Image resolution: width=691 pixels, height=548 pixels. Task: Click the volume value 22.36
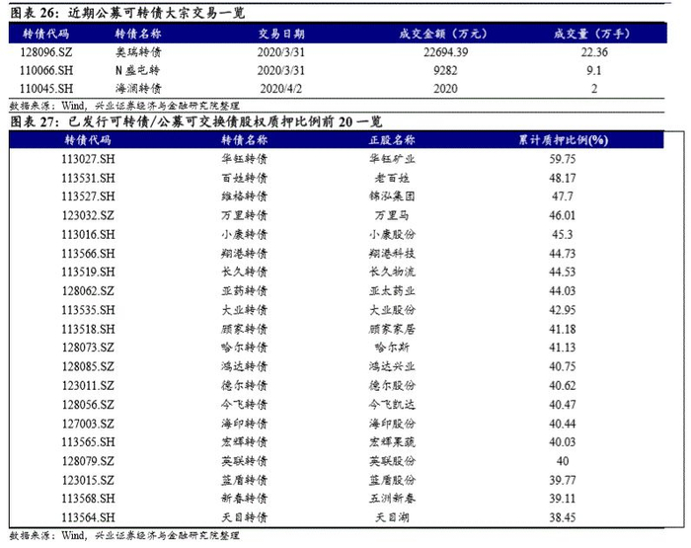point(594,52)
